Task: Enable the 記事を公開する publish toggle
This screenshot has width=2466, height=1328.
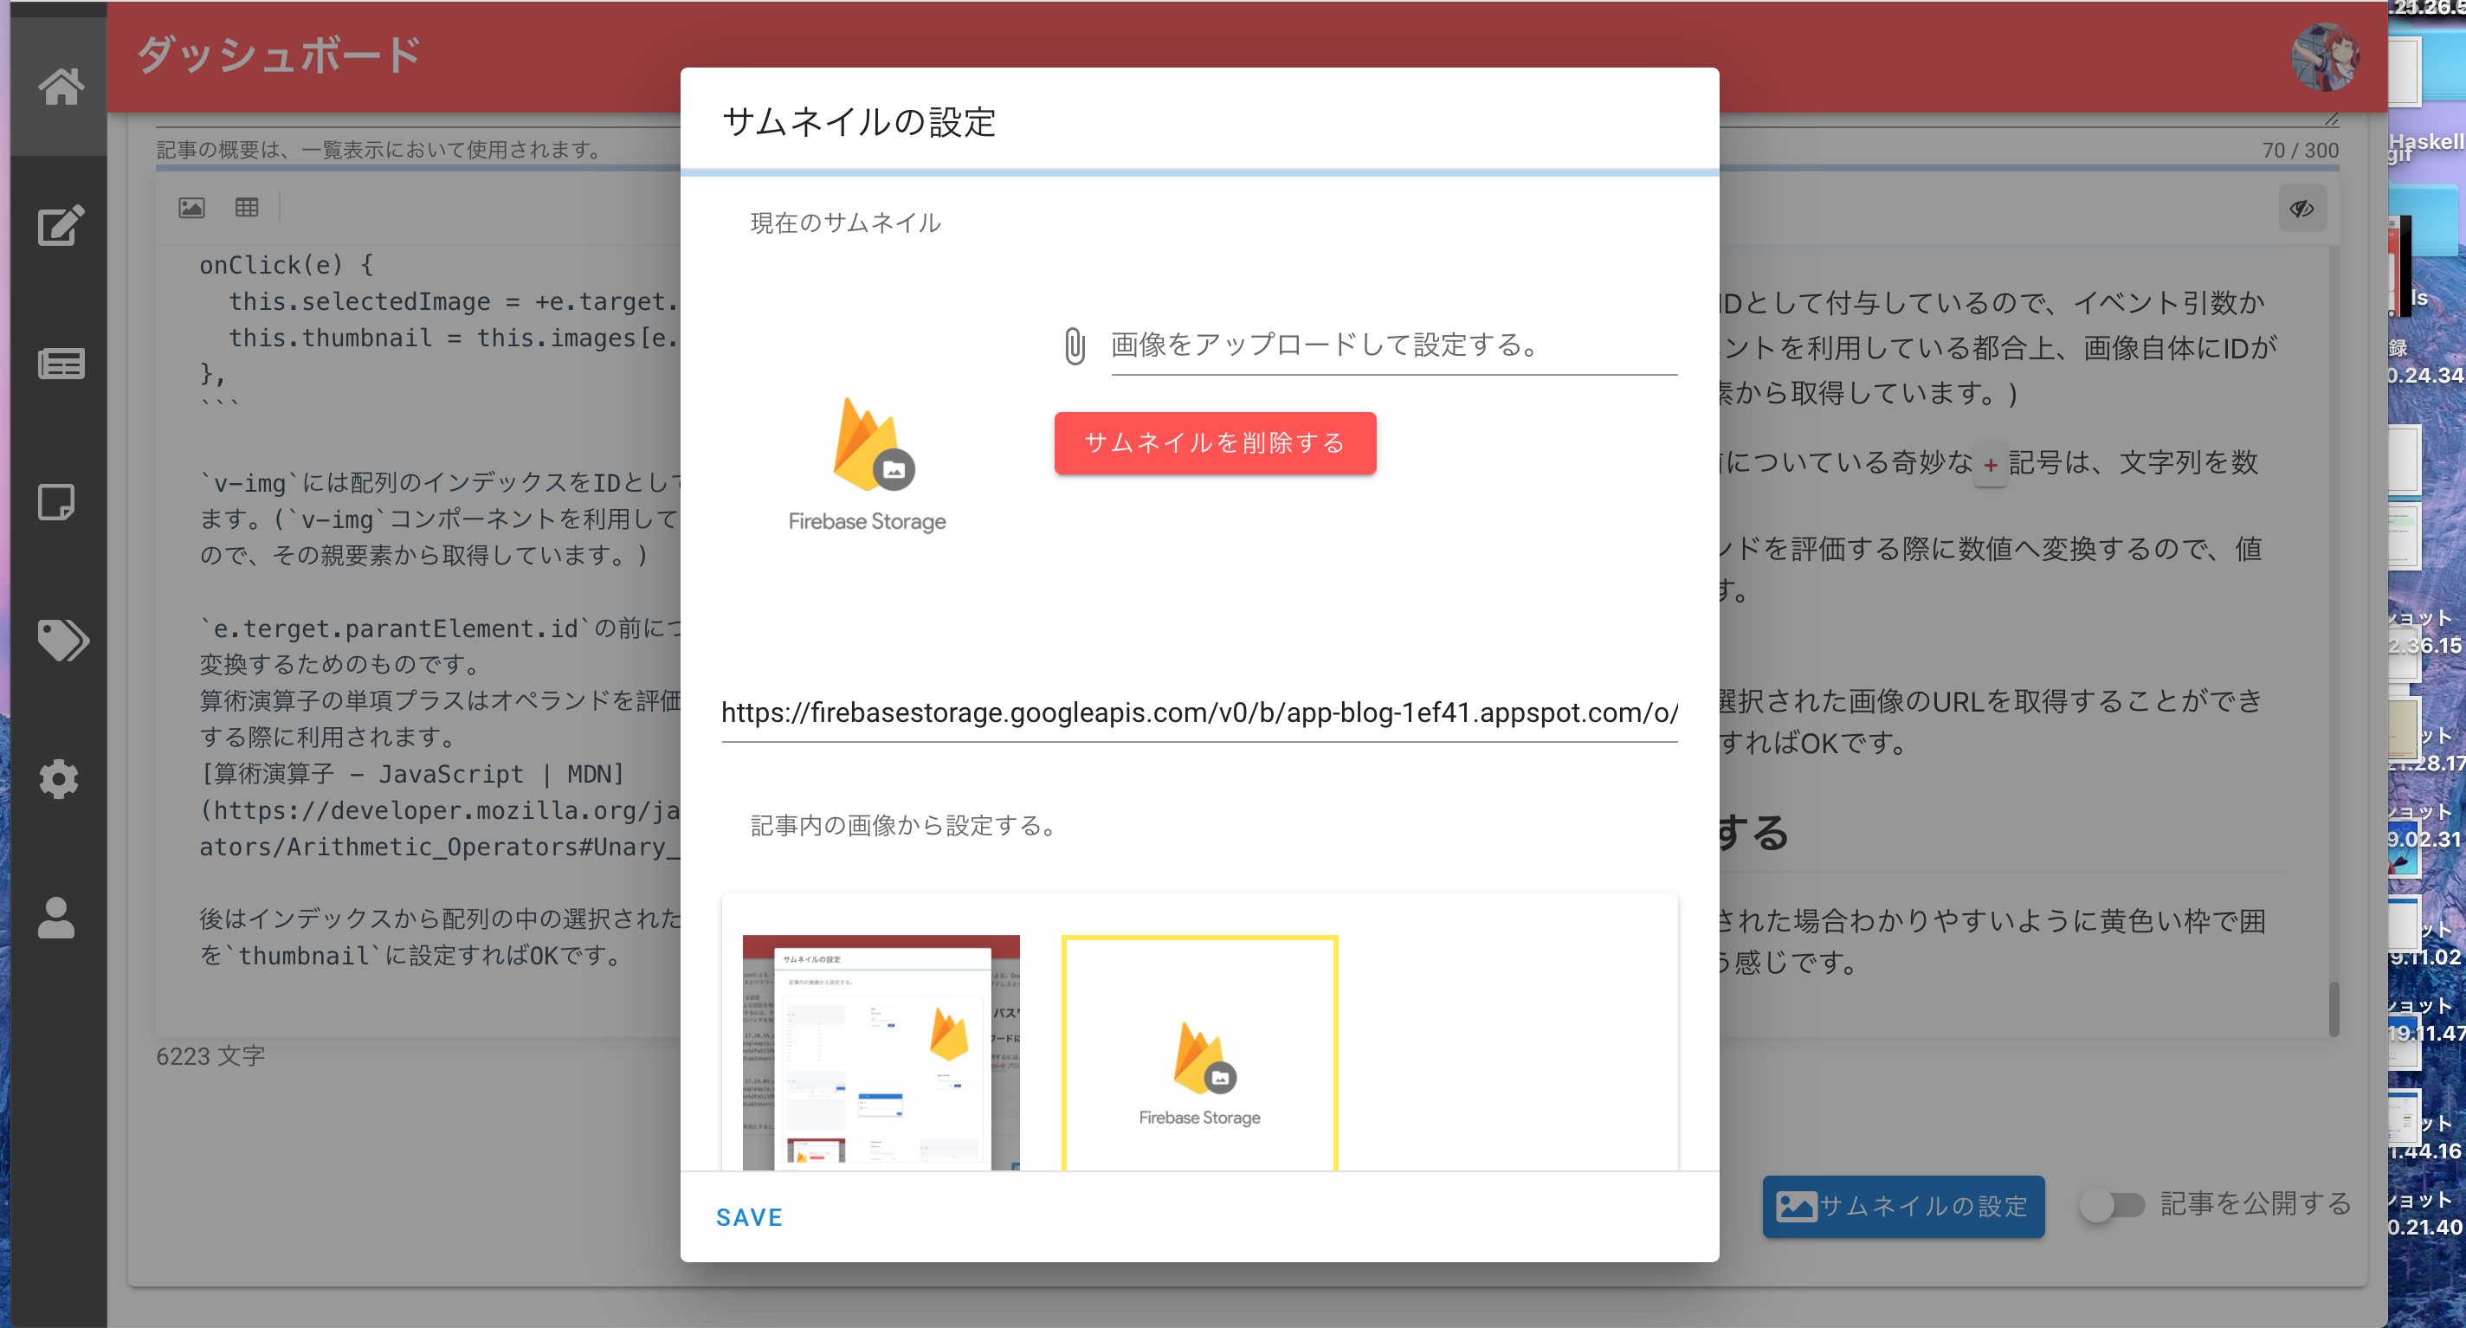Action: pos(2113,1207)
